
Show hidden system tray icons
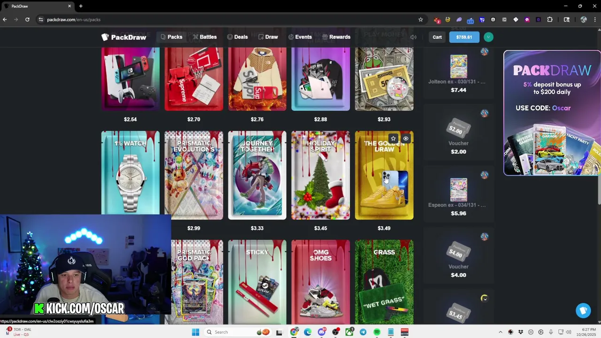click(x=501, y=332)
